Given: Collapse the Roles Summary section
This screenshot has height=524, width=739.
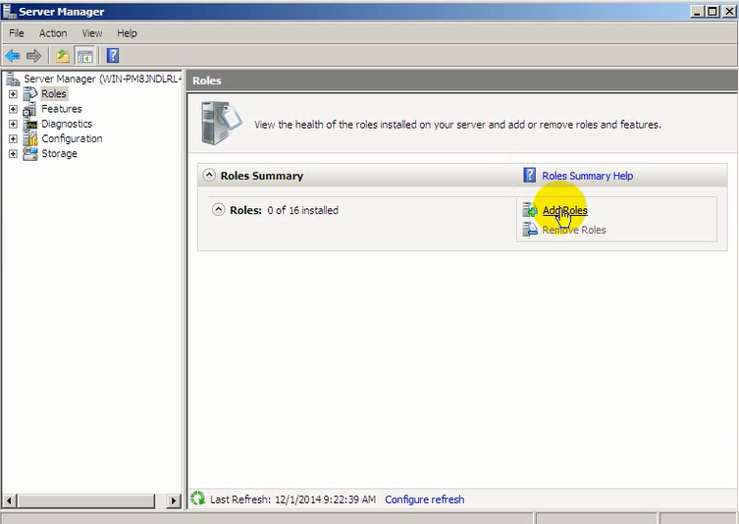Looking at the screenshot, I should [209, 176].
